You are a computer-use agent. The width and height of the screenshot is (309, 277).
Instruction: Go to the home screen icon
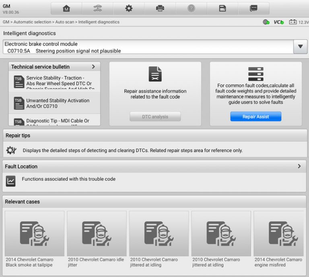tap(66, 8)
